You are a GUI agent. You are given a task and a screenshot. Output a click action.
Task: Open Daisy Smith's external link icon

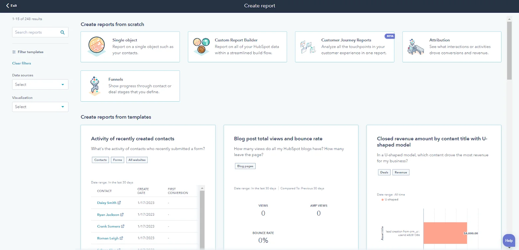(119, 203)
